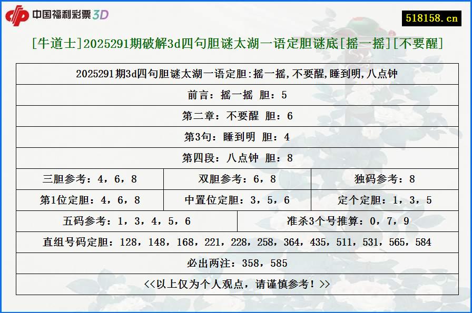
Task: Click the 前言：摇一摇 胆：5 row
Action: click(236, 96)
